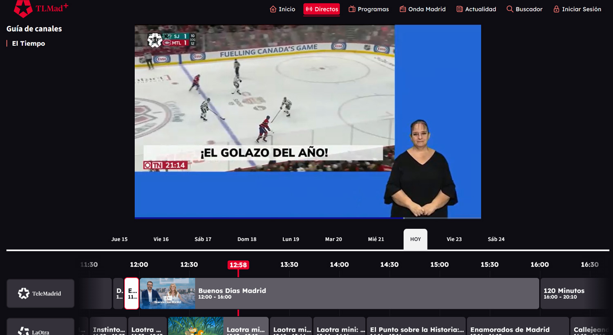The width and height of the screenshot is (613, 335).
Task: Select the Jue 15 day tab
Action: 119,239
